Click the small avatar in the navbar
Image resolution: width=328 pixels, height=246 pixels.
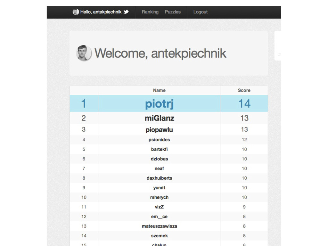(x=76, y=12)
